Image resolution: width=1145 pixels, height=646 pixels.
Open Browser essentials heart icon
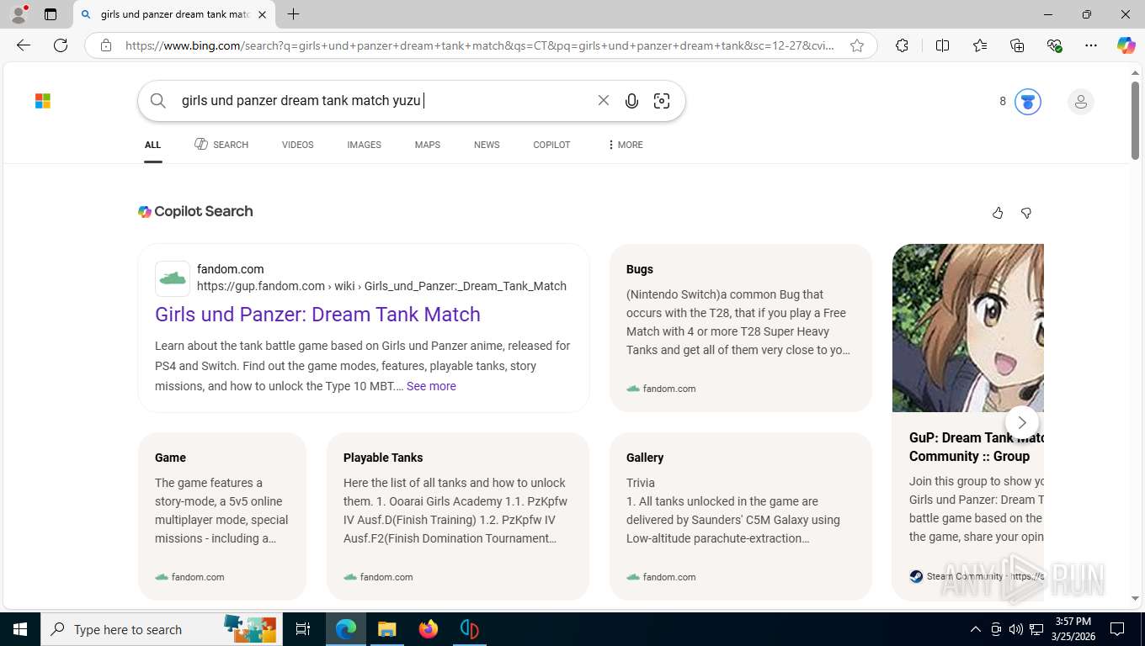[1054, 45]
